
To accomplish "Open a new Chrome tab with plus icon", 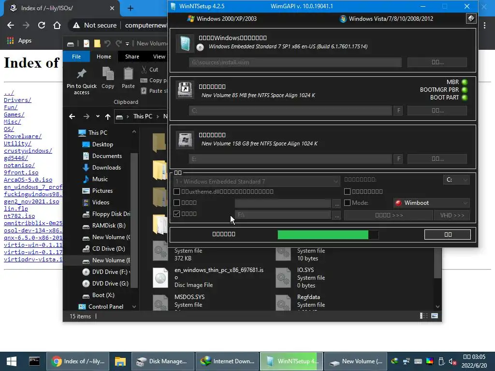I will click(131, 8).
